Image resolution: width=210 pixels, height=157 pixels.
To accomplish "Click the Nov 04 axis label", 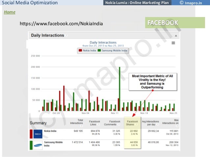I will tap(85, 113).
